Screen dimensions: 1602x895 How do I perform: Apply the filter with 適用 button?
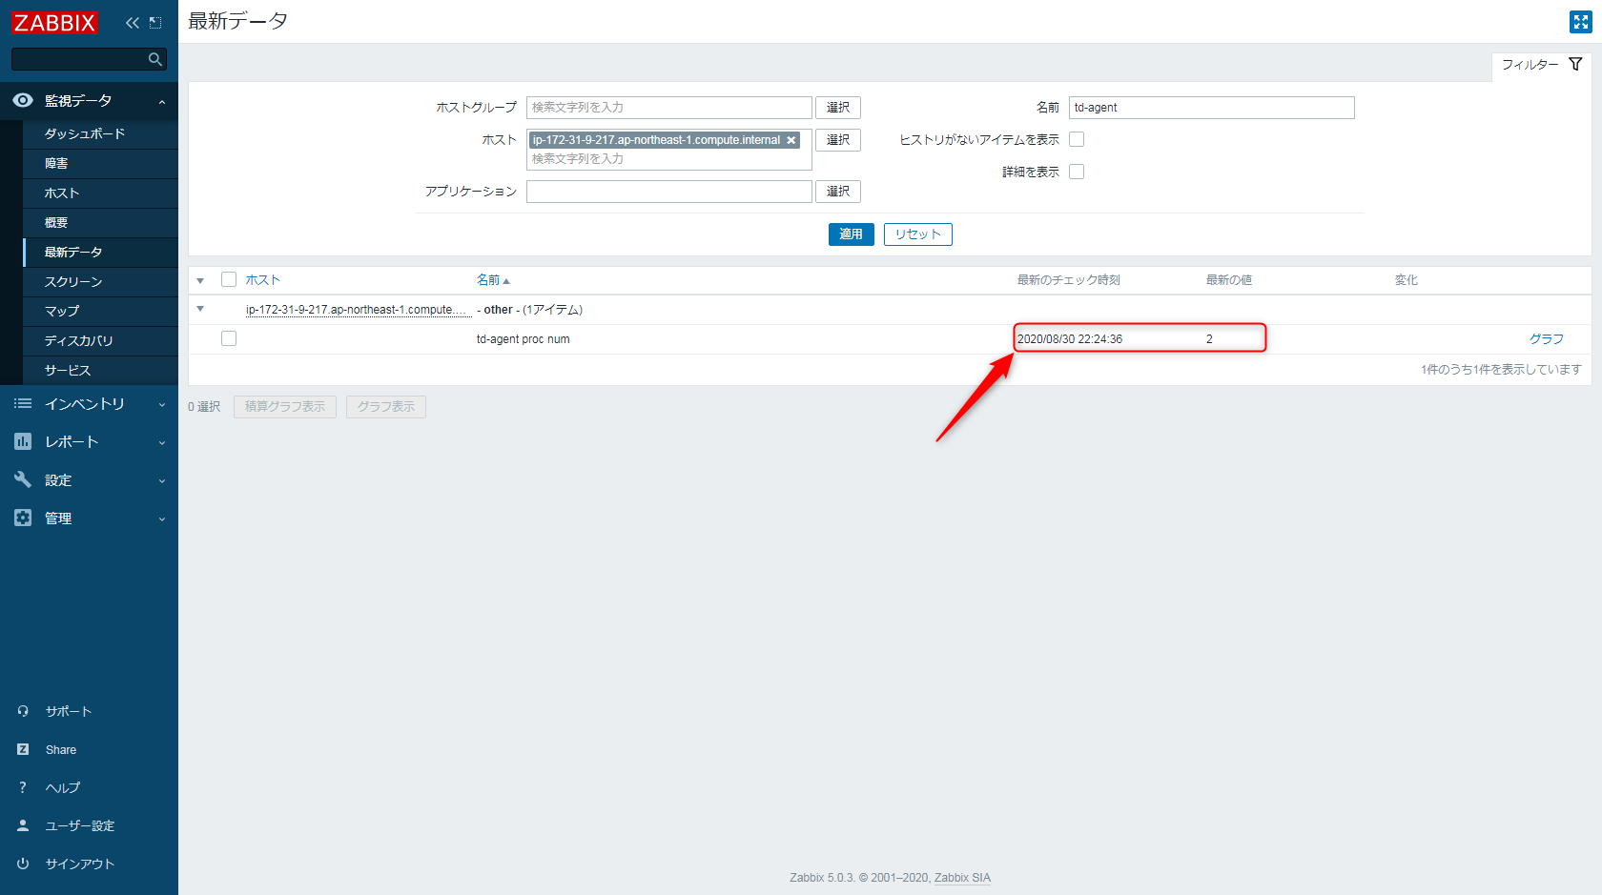click(x=852, y=234)
